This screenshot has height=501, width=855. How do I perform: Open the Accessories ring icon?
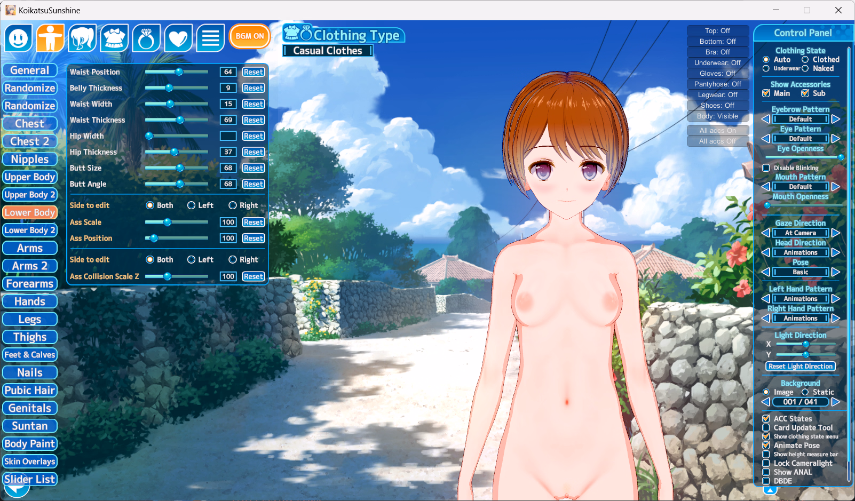[x=146, y=38]
